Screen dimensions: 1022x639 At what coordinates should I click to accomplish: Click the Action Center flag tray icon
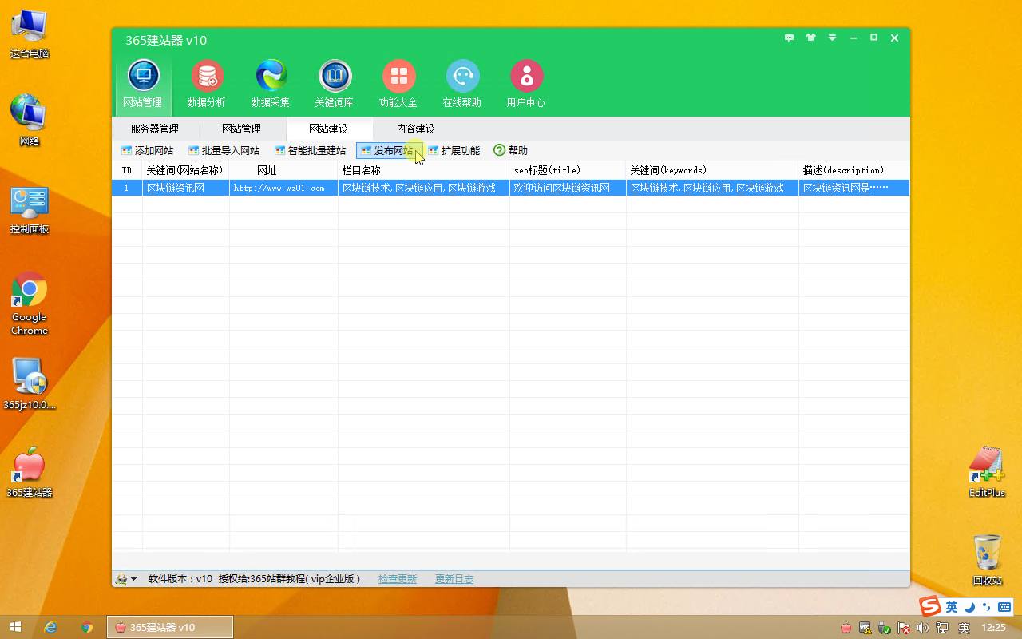tap(904, 628)
